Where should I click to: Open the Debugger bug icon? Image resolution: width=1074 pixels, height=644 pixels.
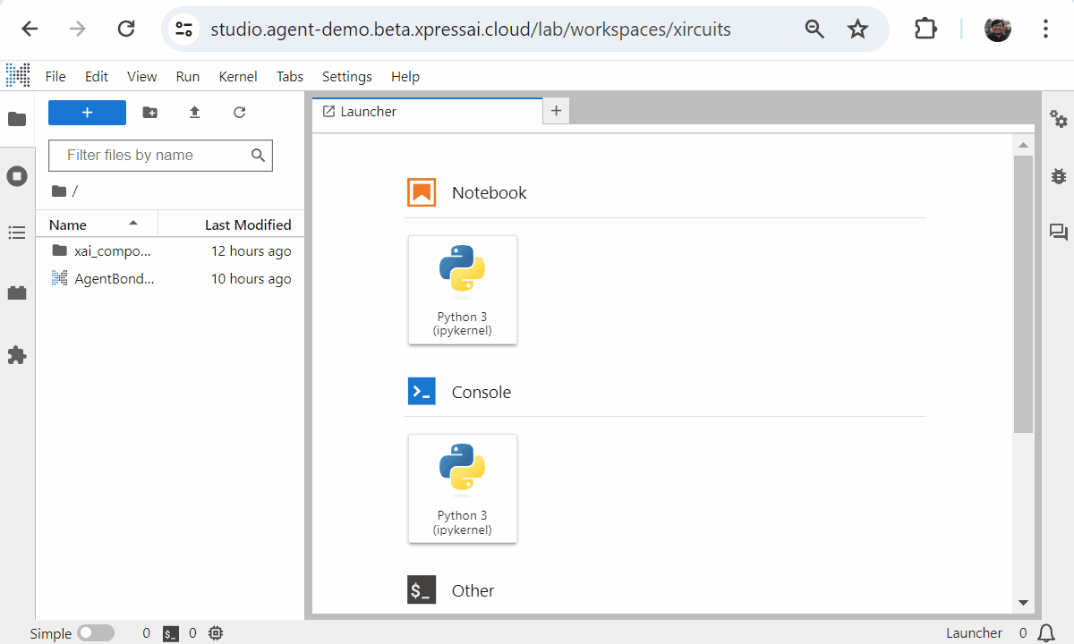coord(1059,176)
